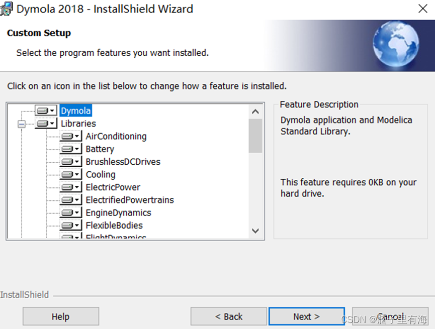435x329 pixels.
Task: Select the AirConditioning library
Action: [116, 136]
